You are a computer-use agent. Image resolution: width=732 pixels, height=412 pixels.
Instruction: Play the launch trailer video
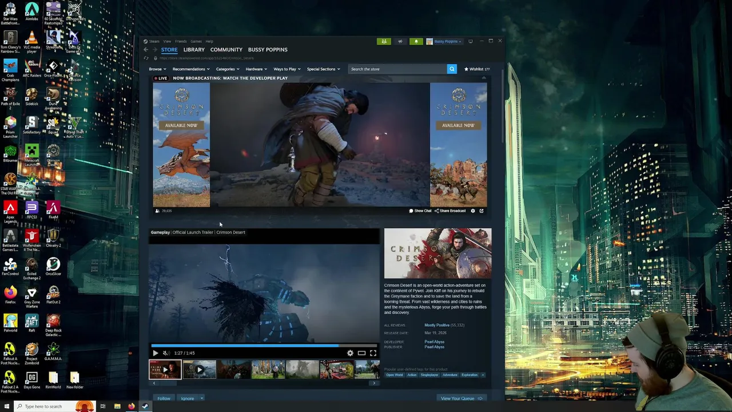(155, 353)
